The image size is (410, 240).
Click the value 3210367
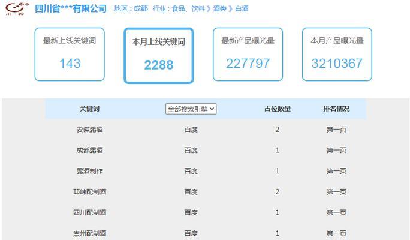pyautogui.click(x=337, y=64)
